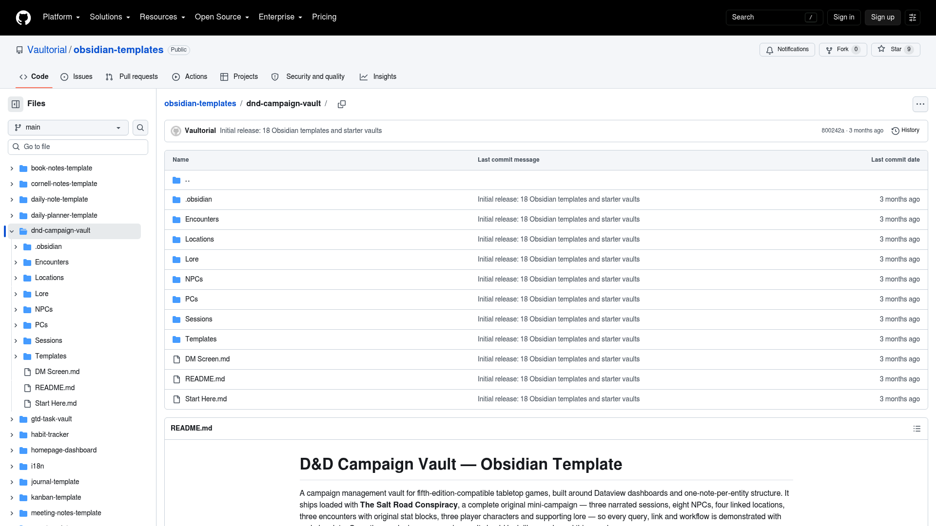
Task: Select journal-template in the file tree
Action: point(55,482)
